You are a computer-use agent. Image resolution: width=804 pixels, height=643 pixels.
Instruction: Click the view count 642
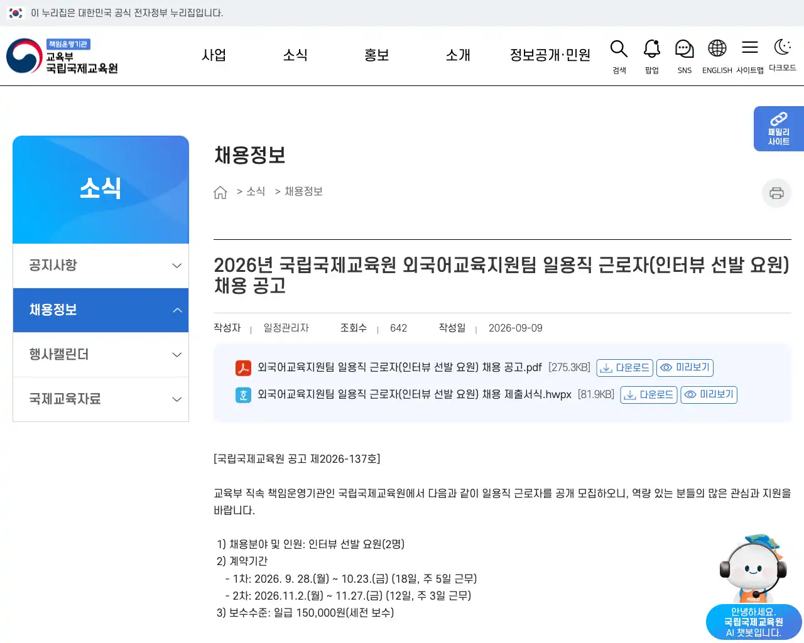398,328
